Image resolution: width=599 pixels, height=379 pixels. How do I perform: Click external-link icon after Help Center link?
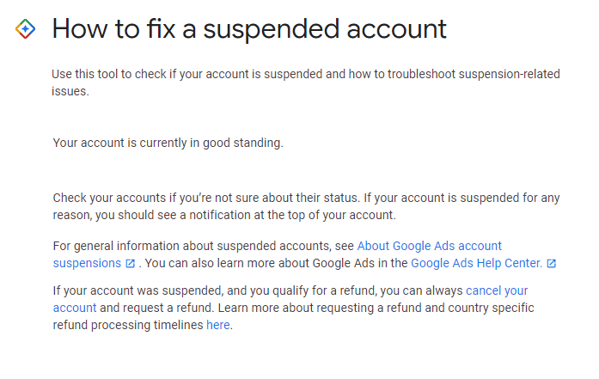551,263
